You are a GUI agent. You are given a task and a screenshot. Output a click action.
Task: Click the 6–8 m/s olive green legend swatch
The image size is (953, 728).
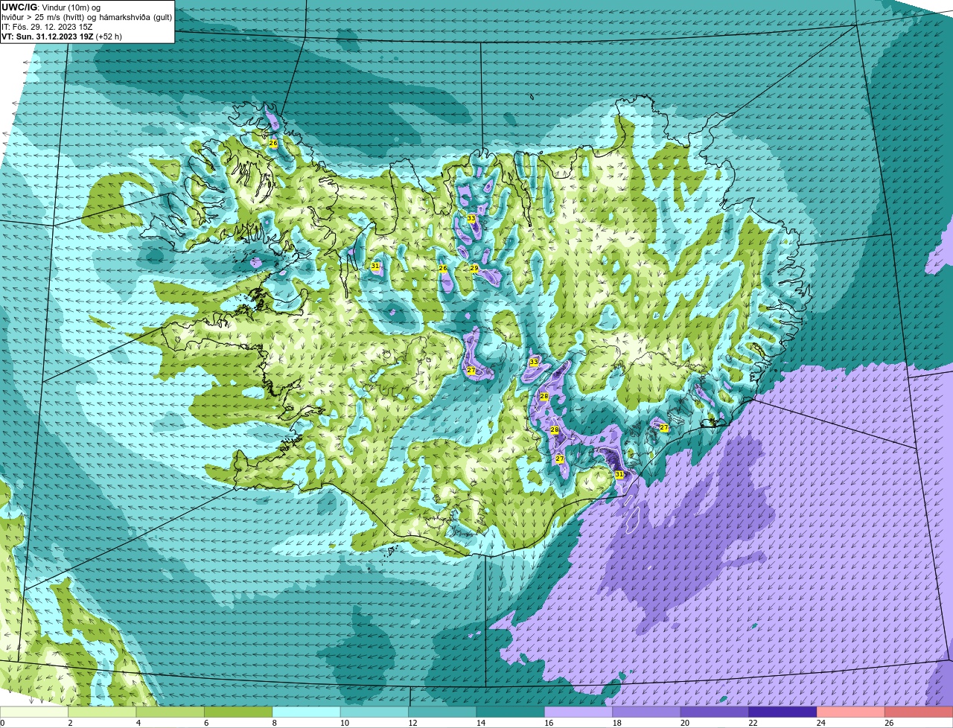238,712
